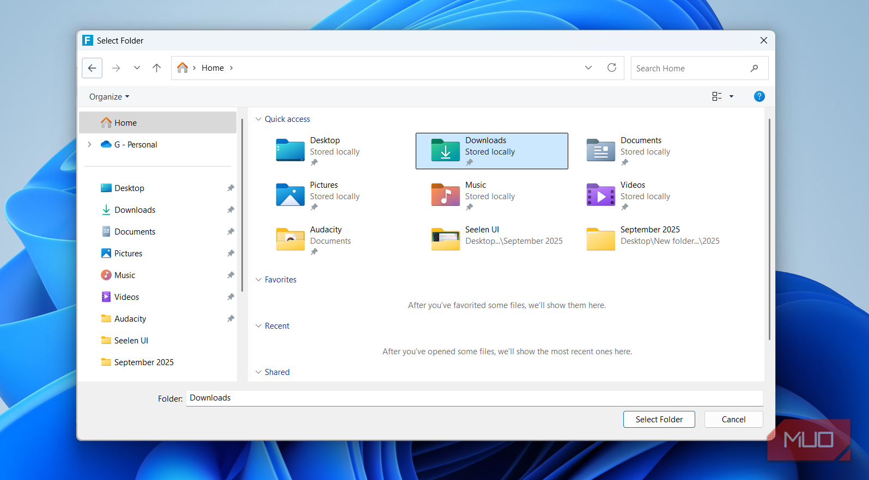Click pin icon beside sidebar Pictures
Viewport: 869px width, 480px height.
[230, 254]
